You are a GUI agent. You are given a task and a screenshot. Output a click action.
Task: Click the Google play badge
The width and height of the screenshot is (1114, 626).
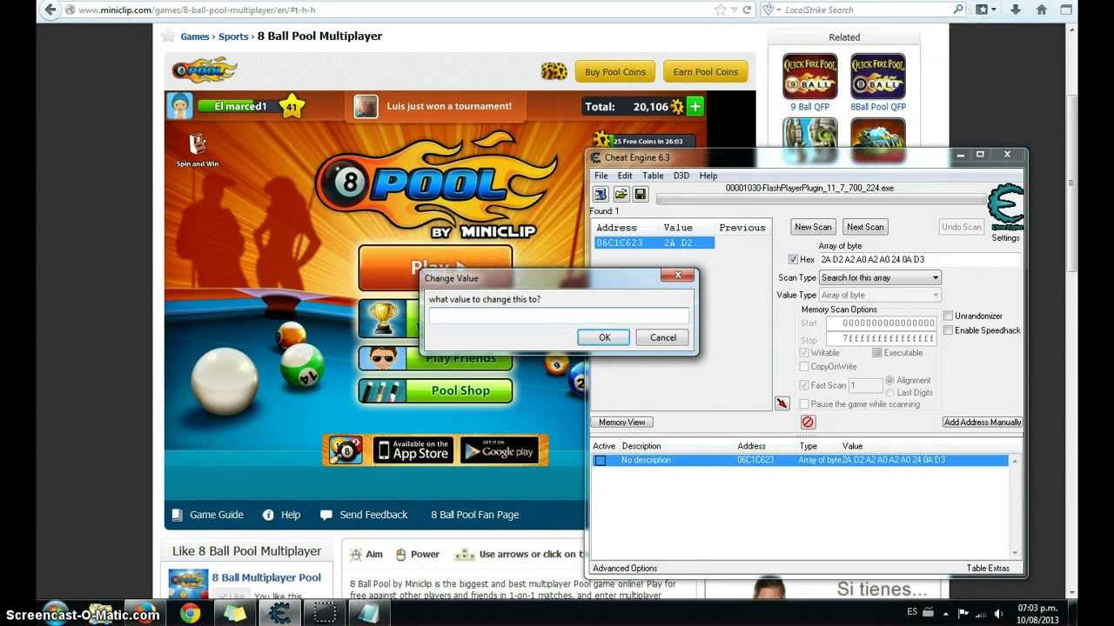(x=499, y=450)
